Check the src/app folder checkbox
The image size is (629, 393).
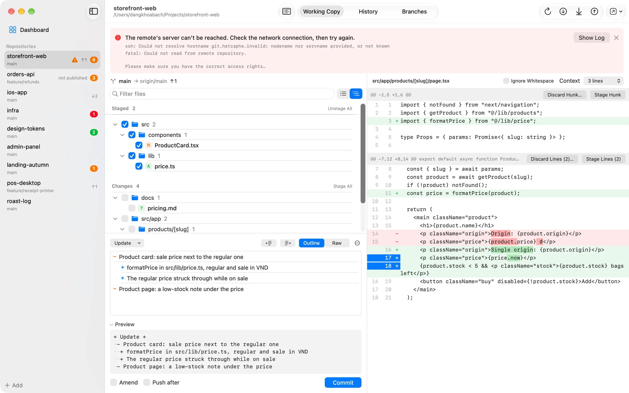(125, 219)
